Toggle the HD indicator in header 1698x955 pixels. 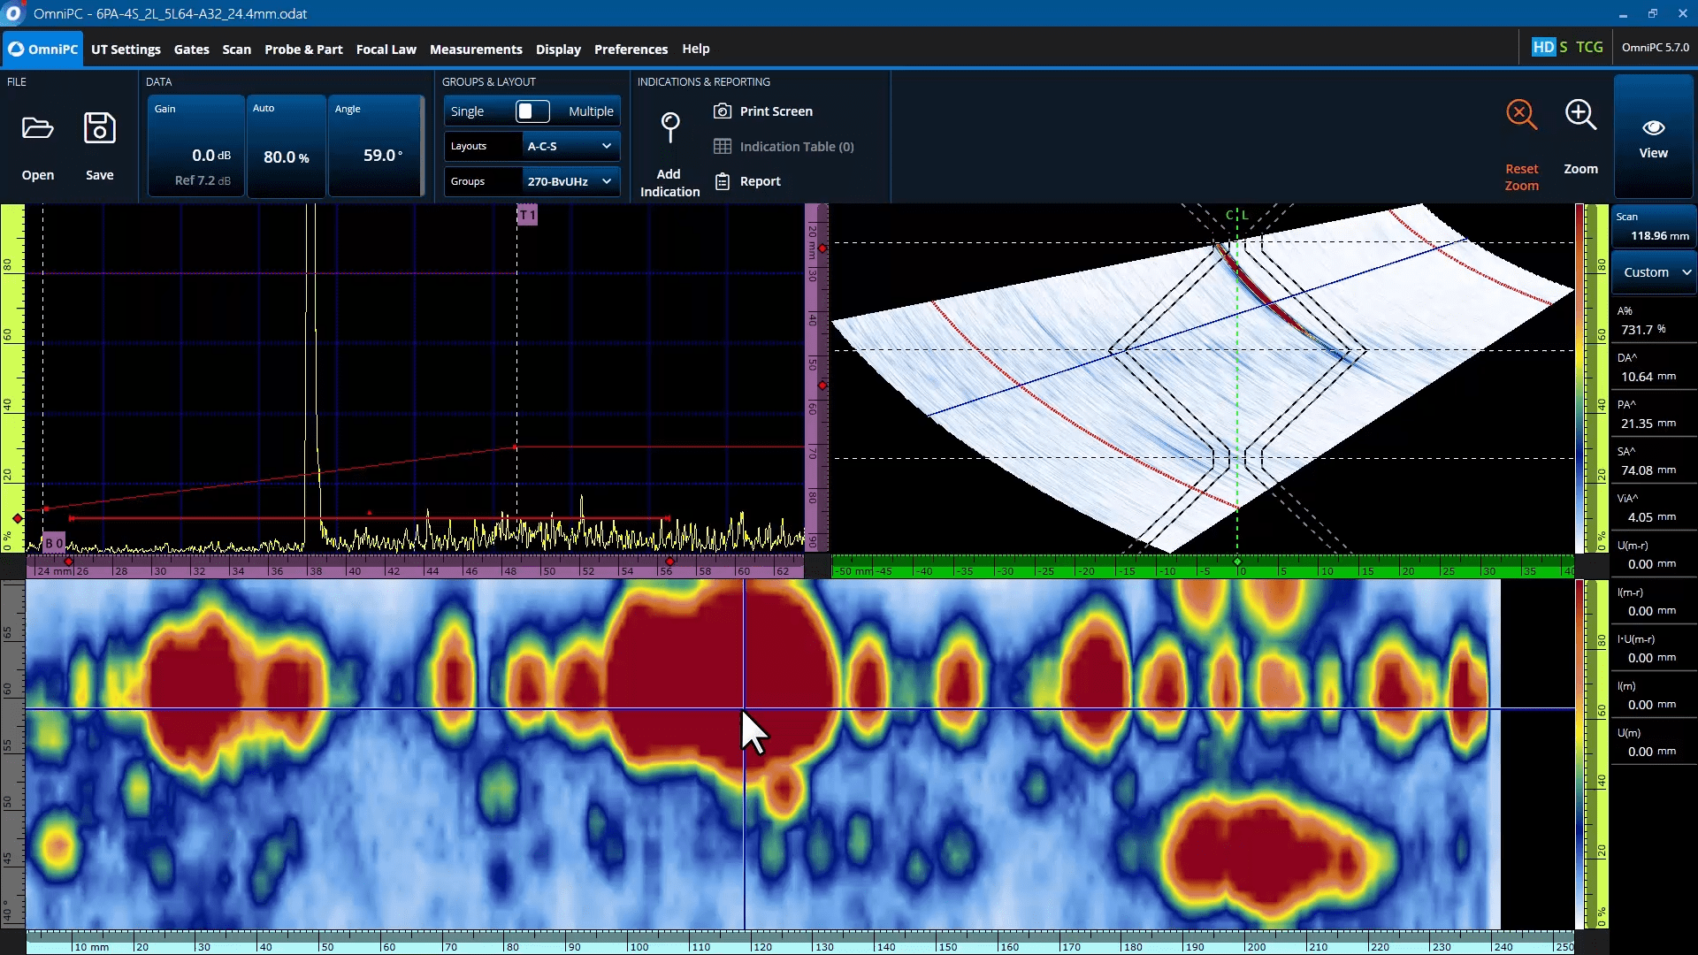pyautogui.click(x=1542, y=48)
